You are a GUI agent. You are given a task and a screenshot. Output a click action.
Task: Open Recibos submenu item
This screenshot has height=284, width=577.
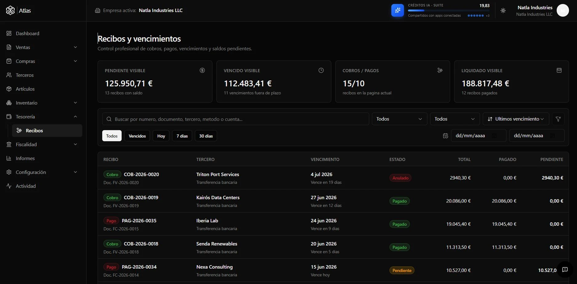47,130
